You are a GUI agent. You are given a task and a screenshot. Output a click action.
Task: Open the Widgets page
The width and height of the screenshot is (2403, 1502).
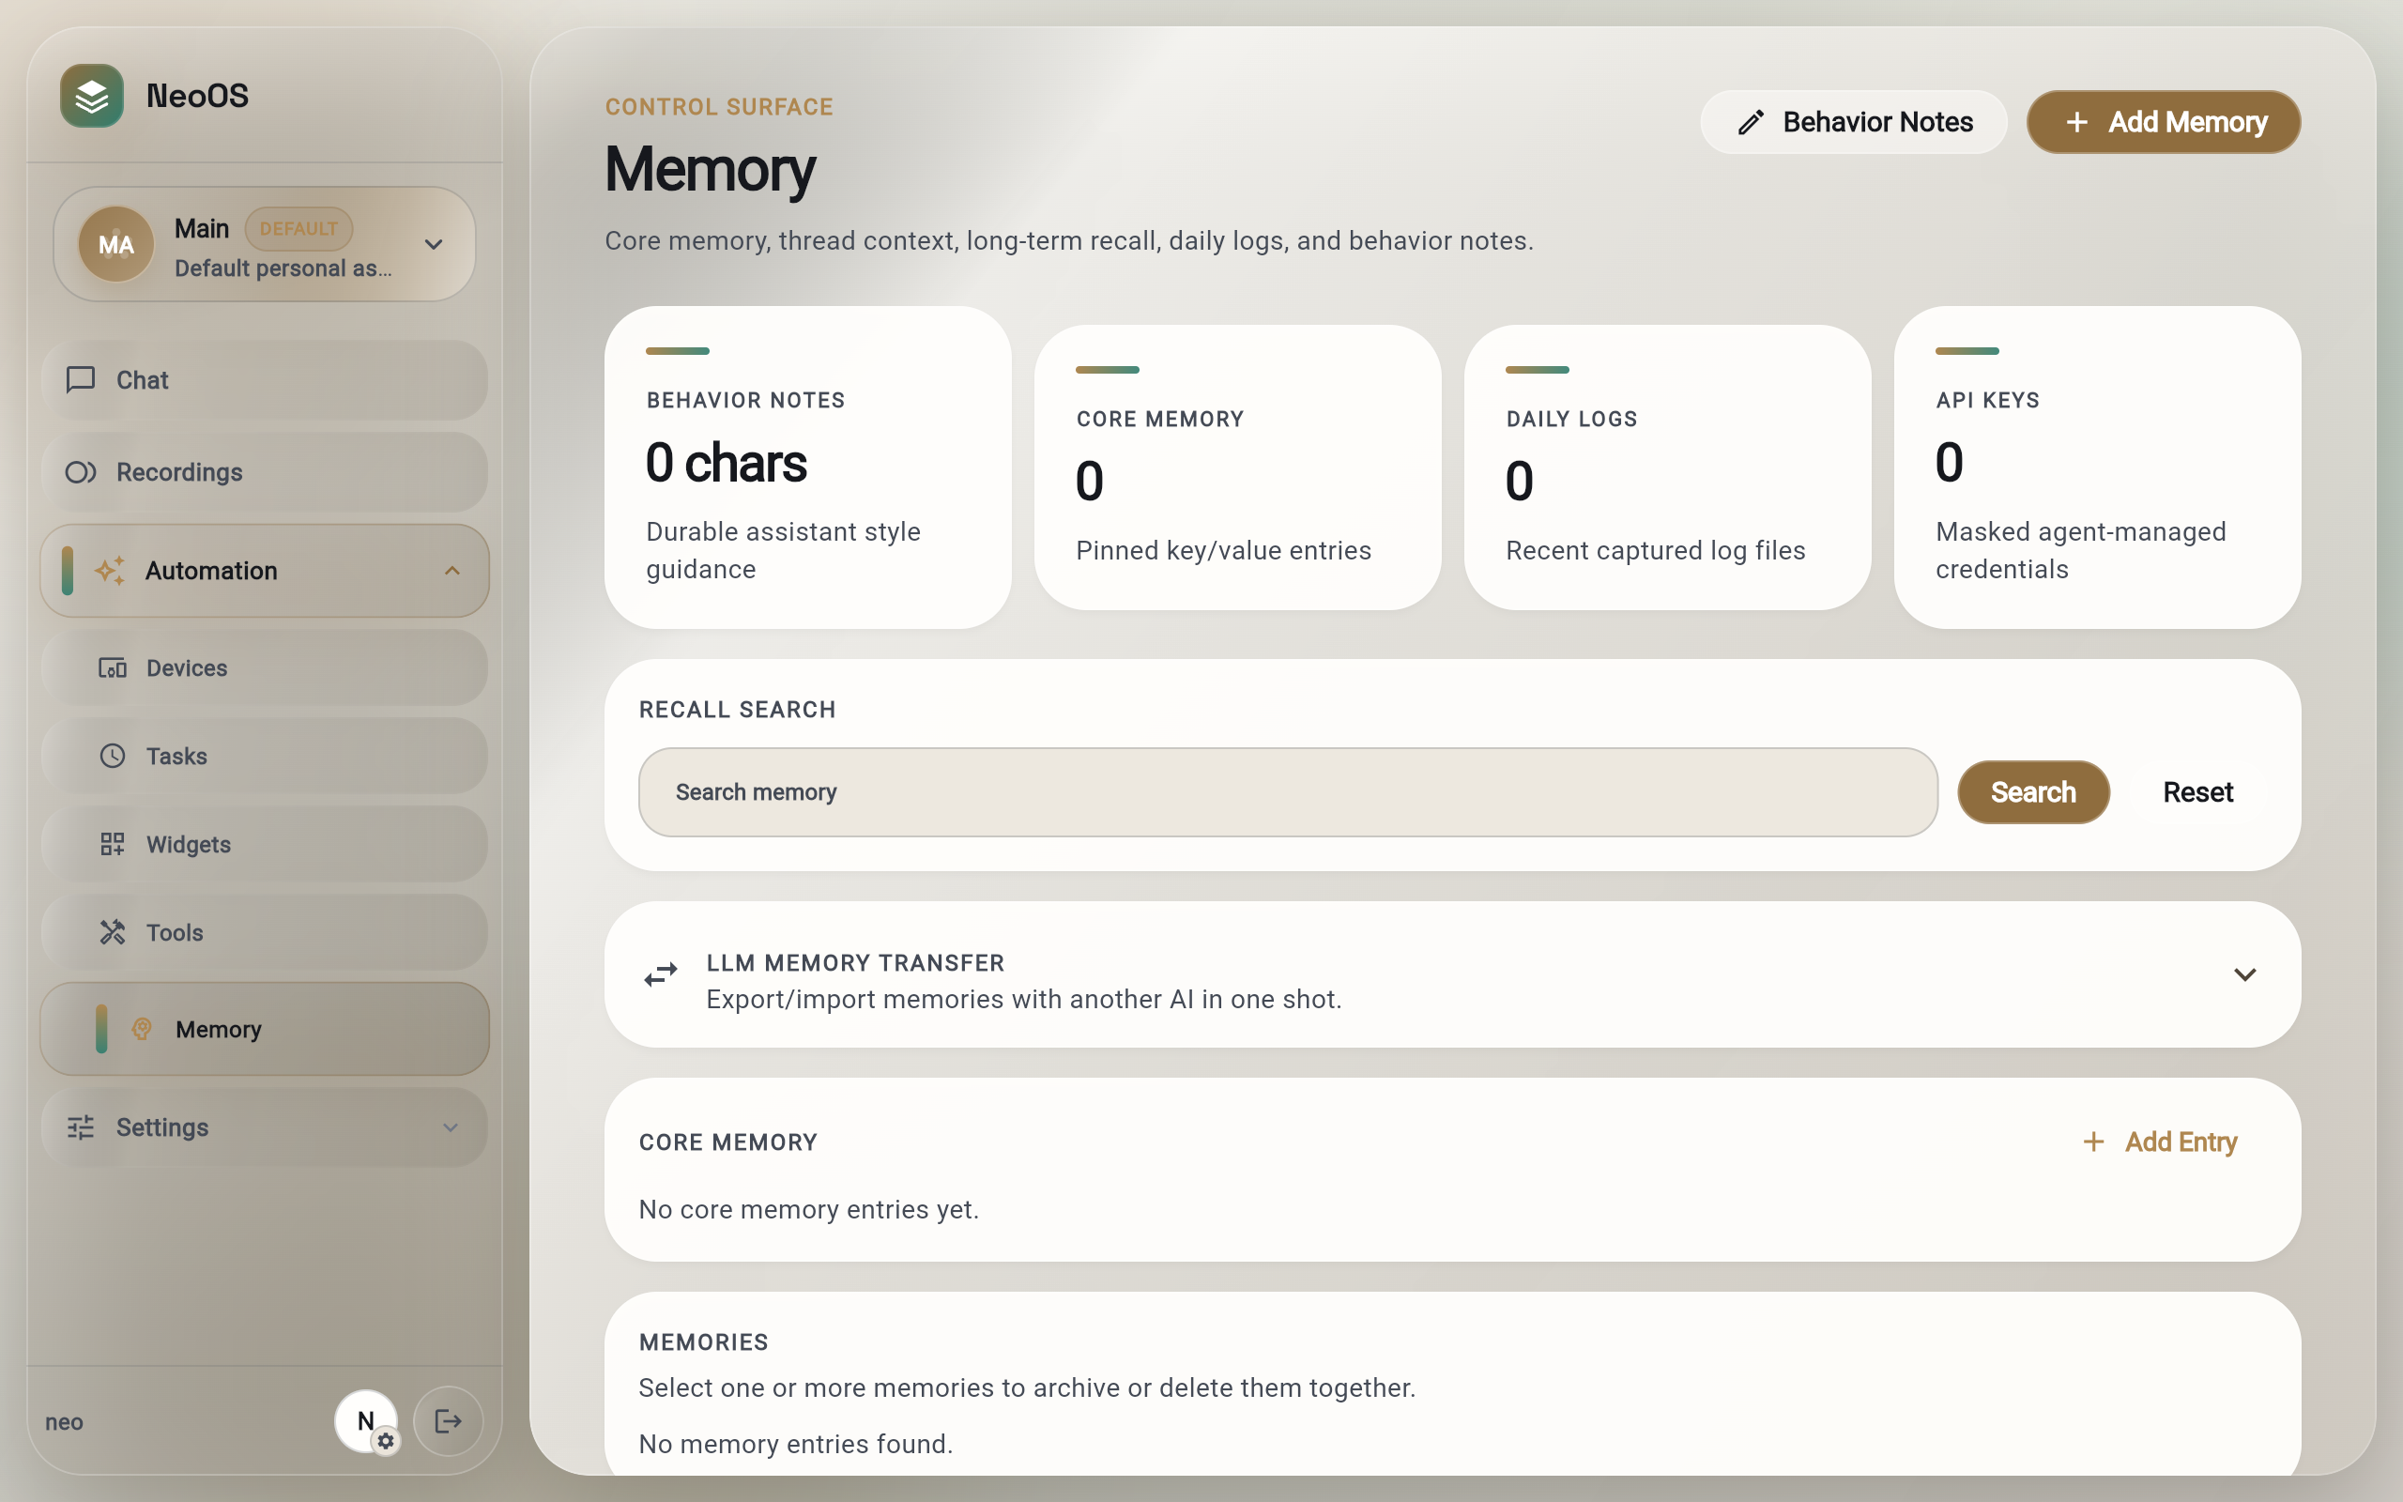tap(264, 844)
